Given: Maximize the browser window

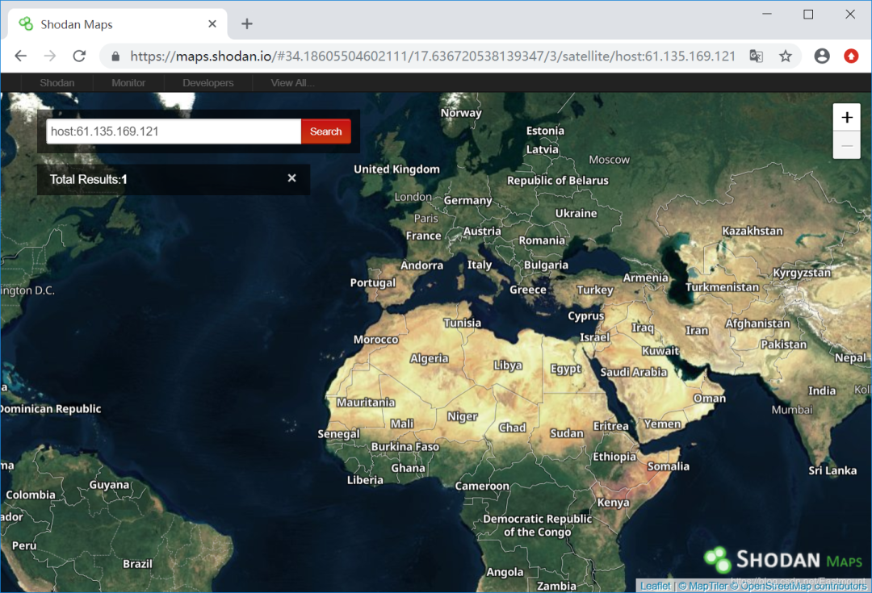Looking at the screenshot, I should 808,14.
